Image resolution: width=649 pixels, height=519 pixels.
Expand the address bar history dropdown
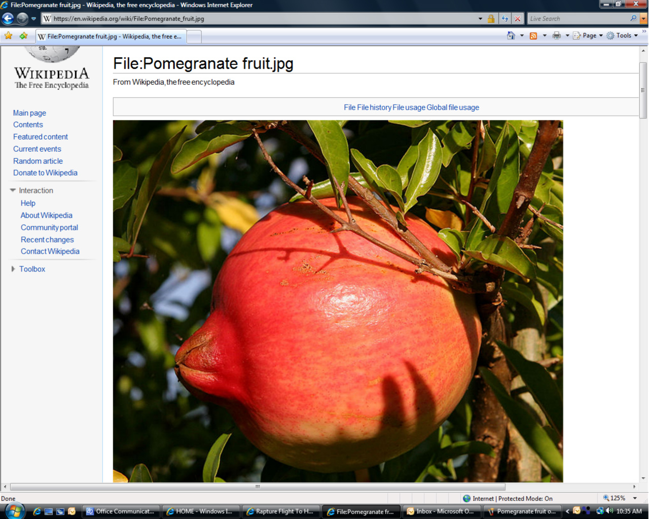point(480,19)
